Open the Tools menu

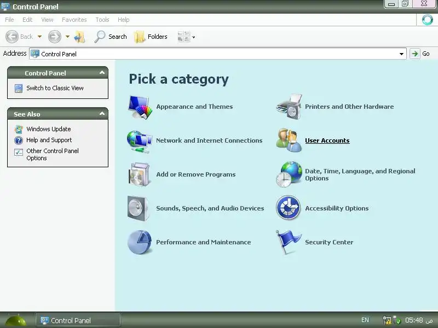click(x=102, y=20)
